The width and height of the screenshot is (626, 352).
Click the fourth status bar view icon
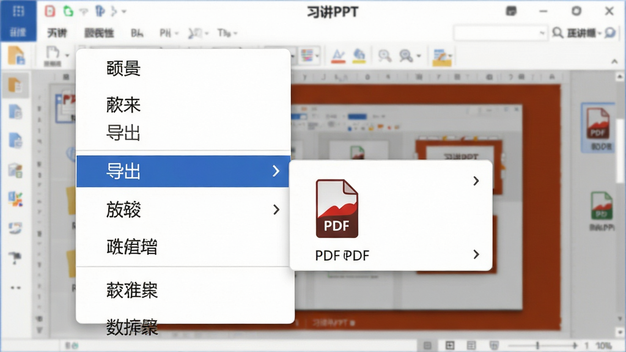(x=494, y=345)
